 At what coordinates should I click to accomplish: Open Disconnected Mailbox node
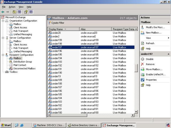[24, 69]
